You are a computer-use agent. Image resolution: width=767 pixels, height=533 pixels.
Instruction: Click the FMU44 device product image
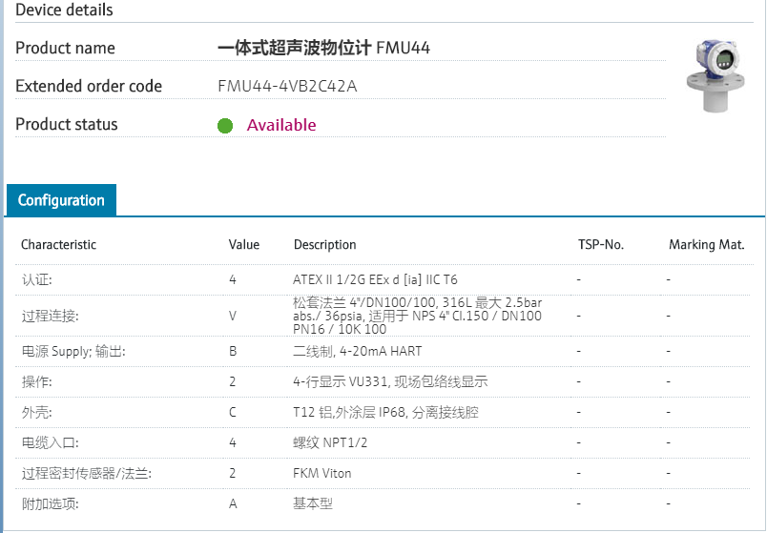pos(715,76)
